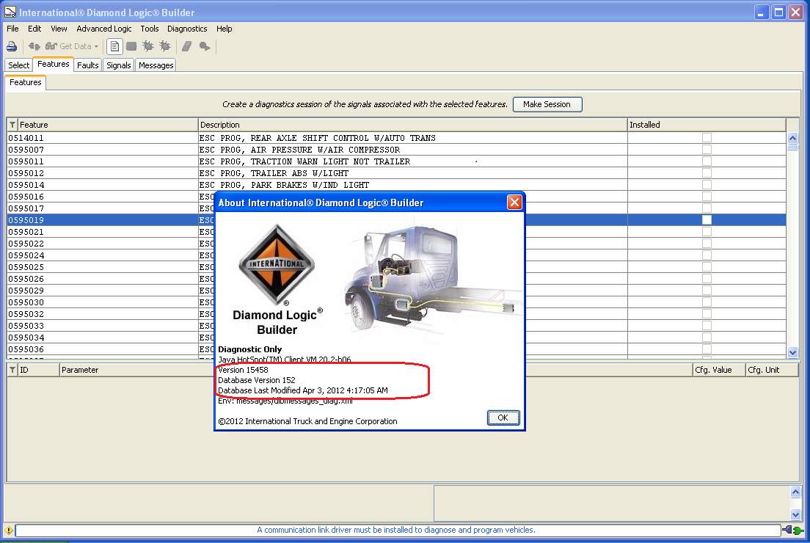Click the feature table scrollbar up arrow

tap(792, 138)
